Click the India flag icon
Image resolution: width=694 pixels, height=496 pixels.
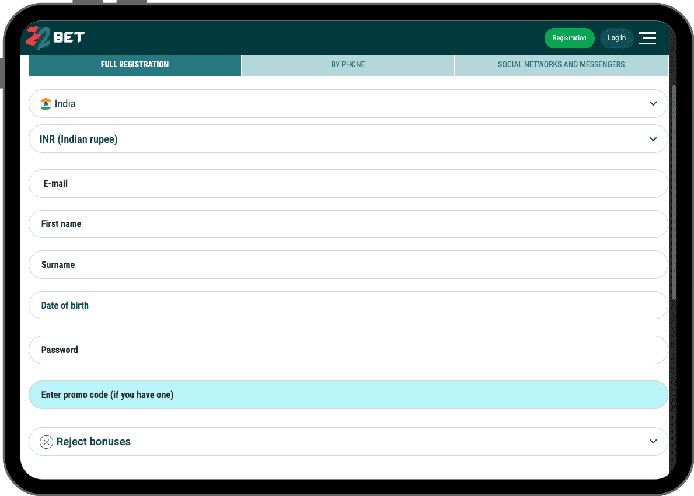click(46, 104)
